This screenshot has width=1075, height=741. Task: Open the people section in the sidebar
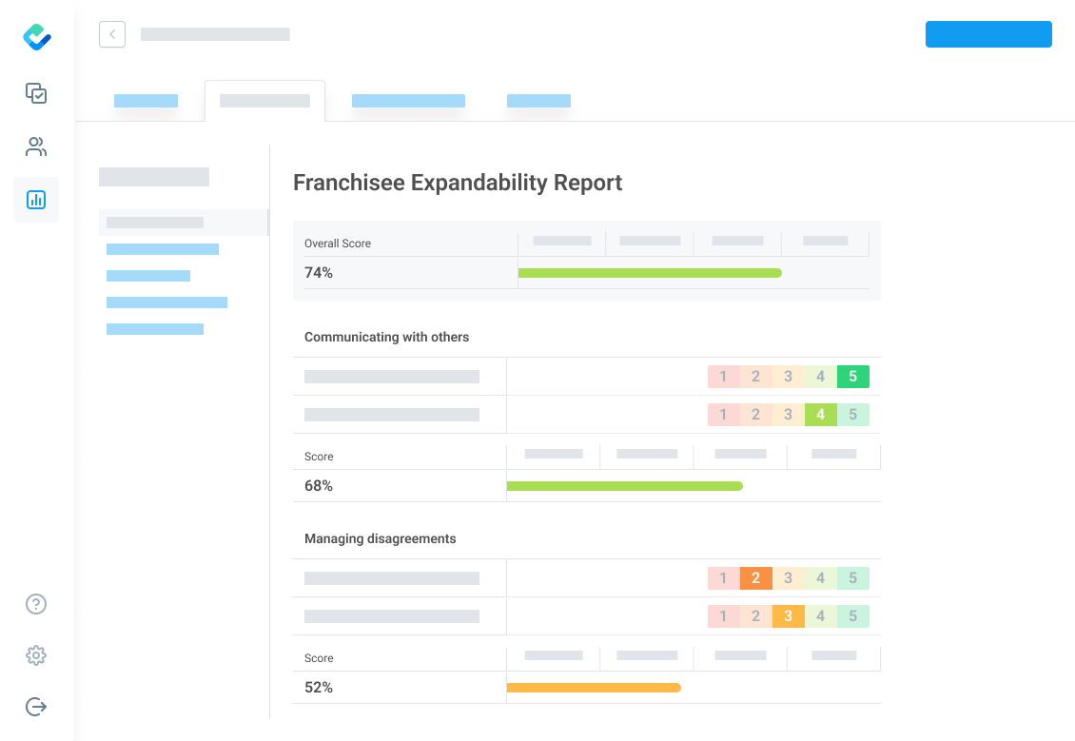(x=36, y=146)
